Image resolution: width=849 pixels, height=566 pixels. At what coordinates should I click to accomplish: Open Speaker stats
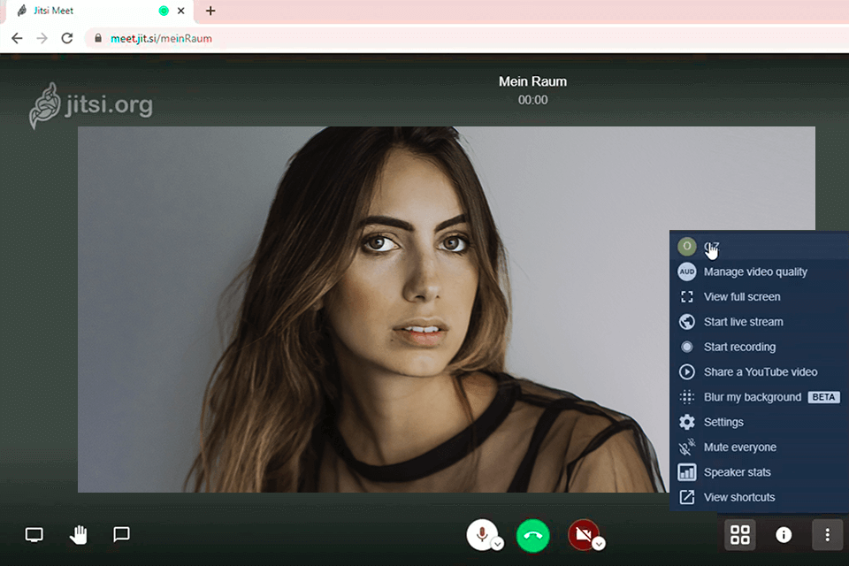(x=759, y=471)
